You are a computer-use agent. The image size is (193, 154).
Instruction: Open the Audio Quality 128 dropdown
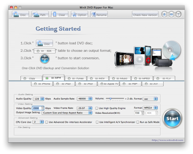(x=39, y=99)
